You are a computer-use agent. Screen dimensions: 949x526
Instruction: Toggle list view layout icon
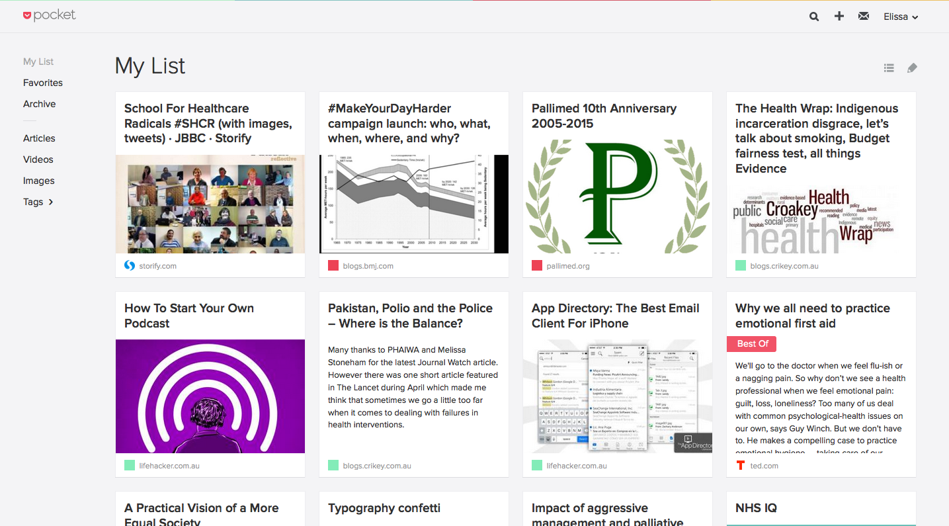[x=889, y=67]
